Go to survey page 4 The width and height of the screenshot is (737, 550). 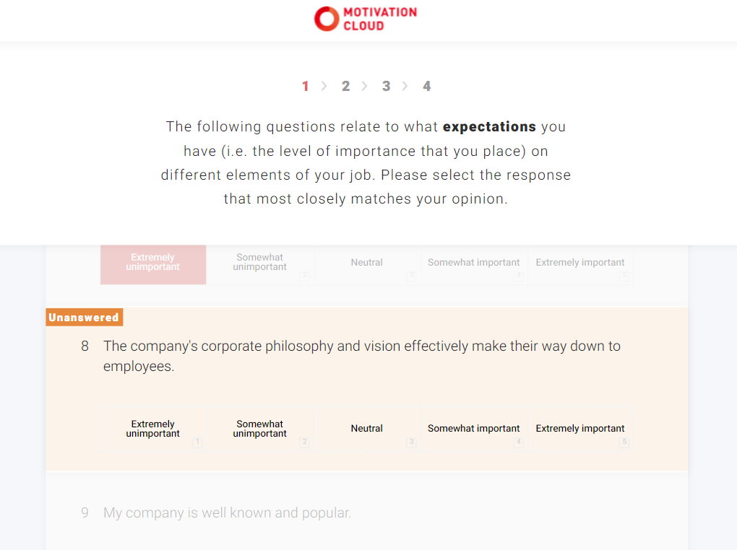426,87
